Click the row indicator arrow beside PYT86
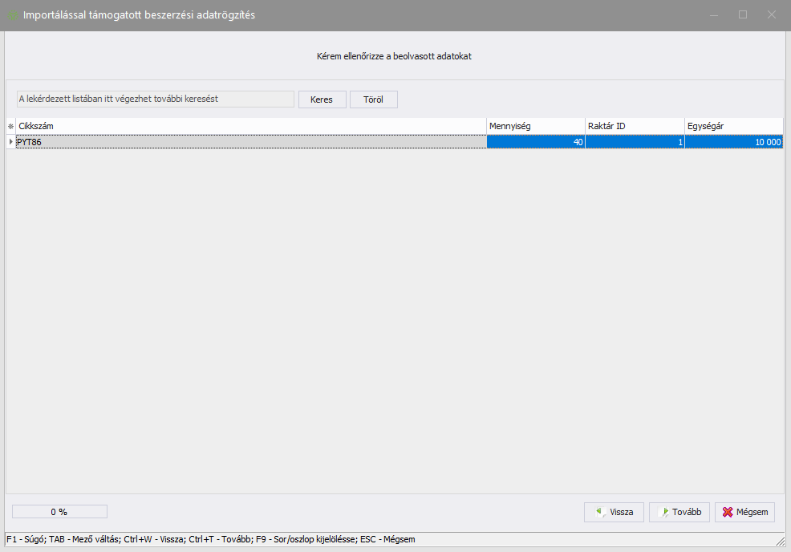The image size is (791, 552). 10,142
